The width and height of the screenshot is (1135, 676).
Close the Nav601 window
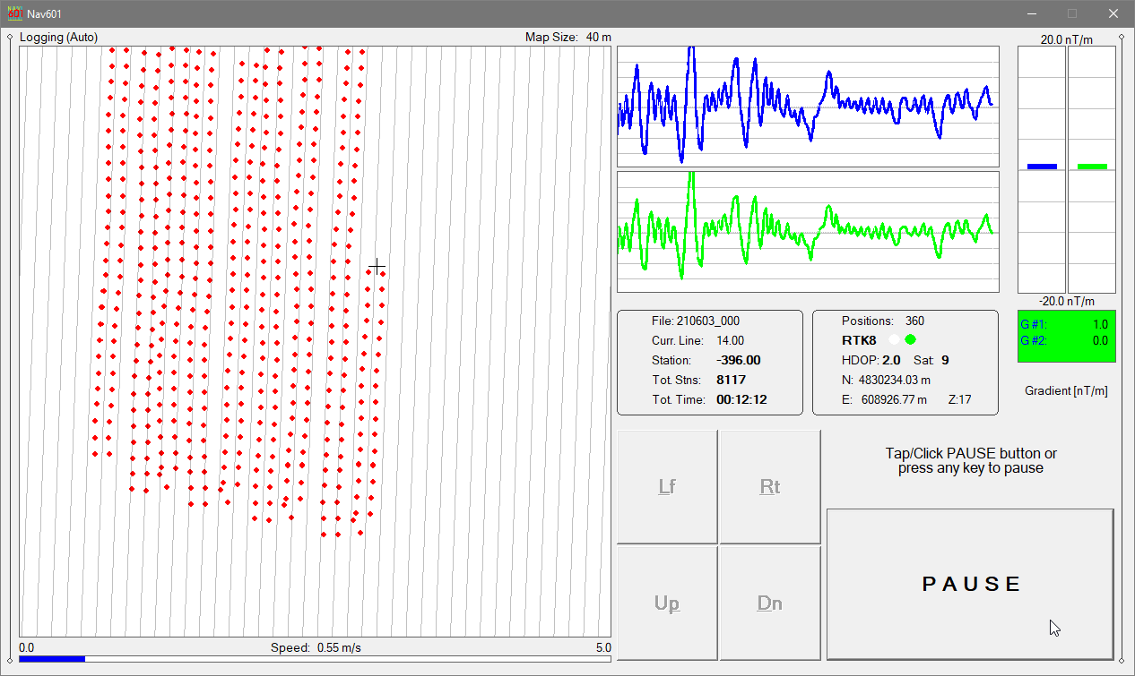coord(1113,13)
